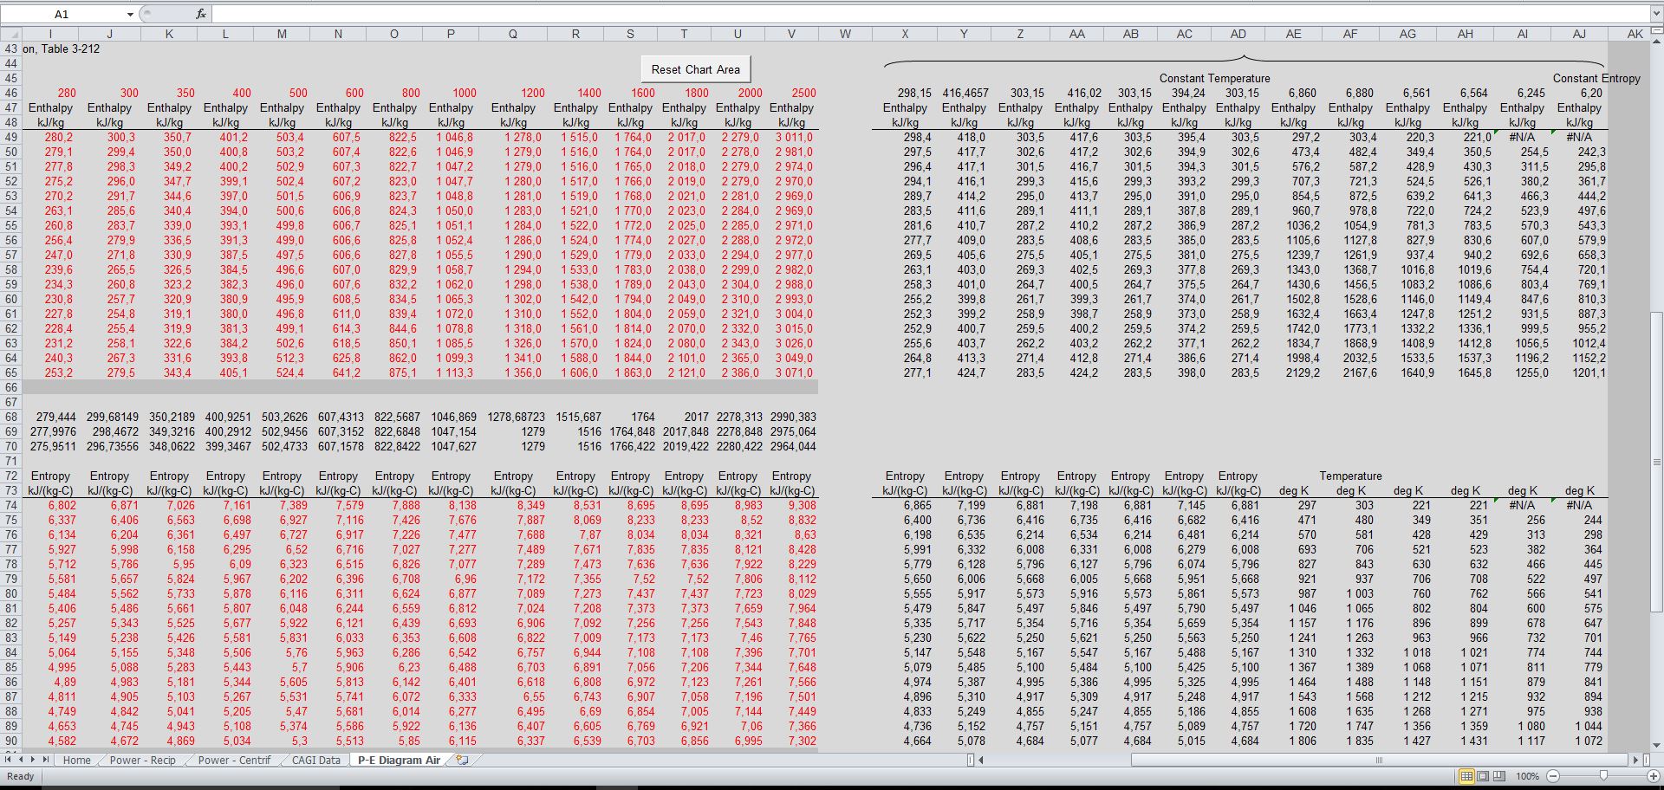Click the Ready status bar indicator
Screen dimensions: 1664x790
[x=20, y=776]
